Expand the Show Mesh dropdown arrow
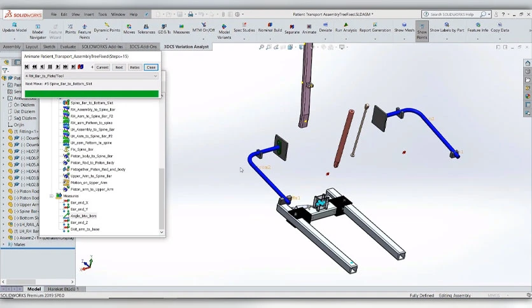Screen dimensions: 532x308 click(x=404, y=39)
